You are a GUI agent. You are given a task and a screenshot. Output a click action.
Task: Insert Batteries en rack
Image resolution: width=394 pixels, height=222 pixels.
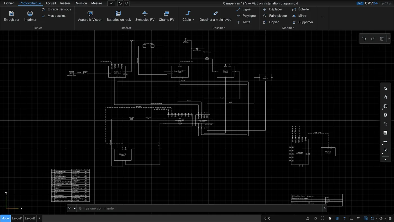[118, 16]
